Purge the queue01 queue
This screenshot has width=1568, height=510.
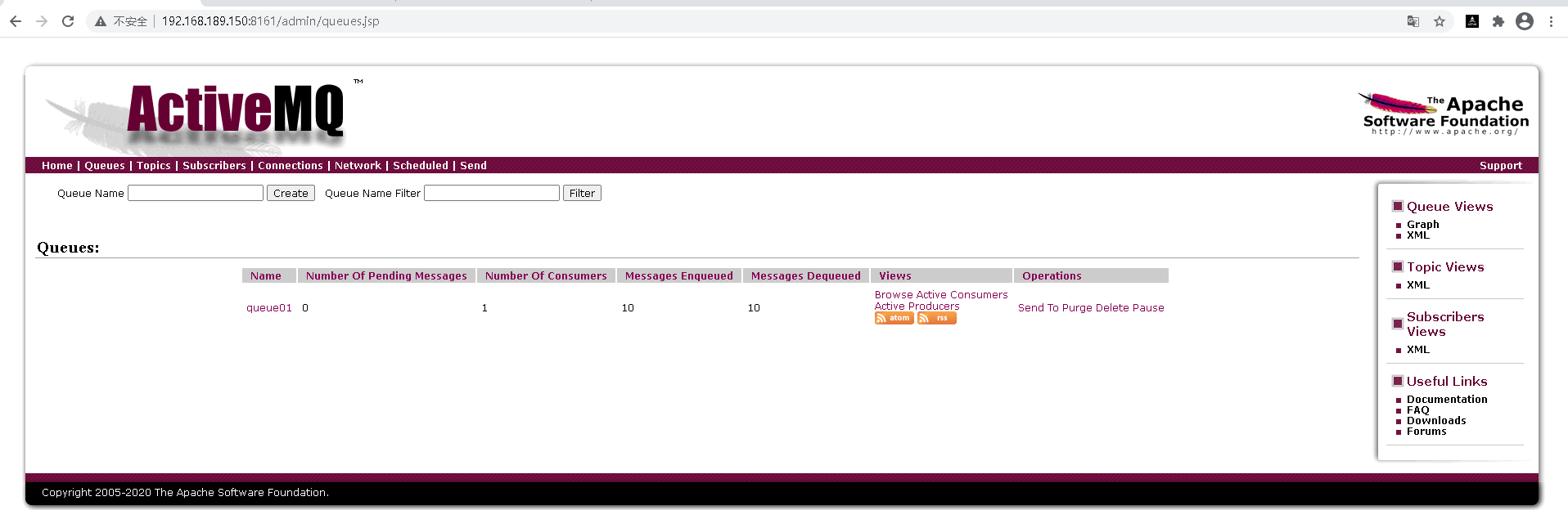click(x=1077, y=307)
